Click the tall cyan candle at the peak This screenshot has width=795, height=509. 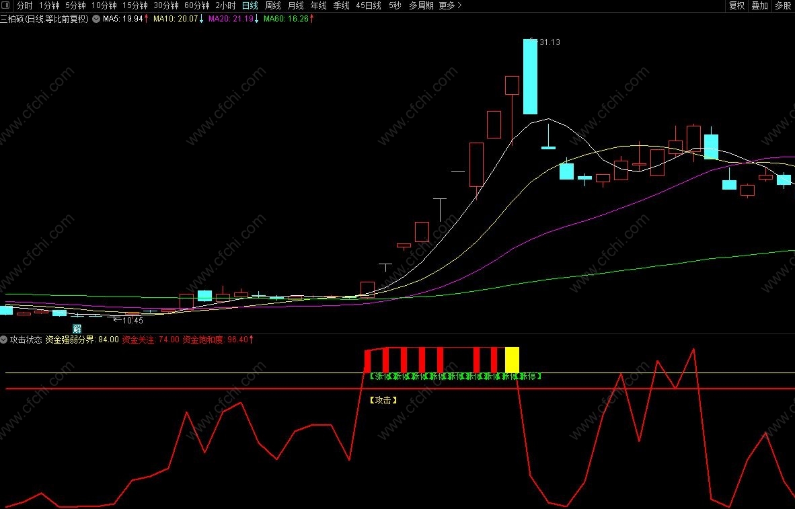tap(531, 77)
